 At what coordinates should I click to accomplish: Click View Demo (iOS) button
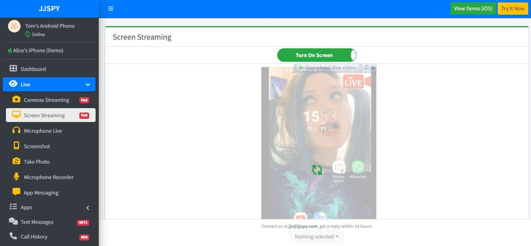click(473, 8)
